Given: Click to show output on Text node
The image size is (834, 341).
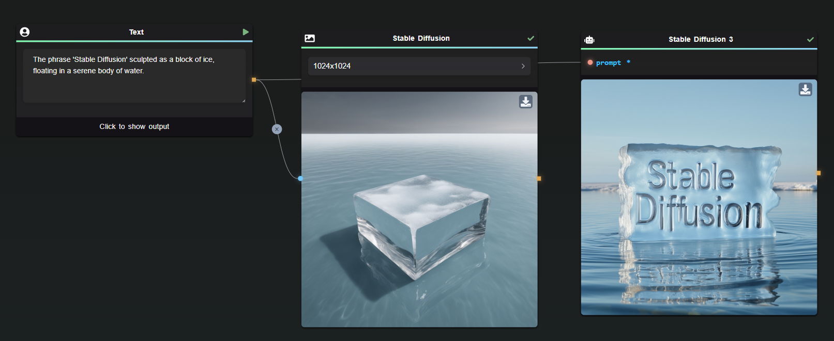Looking at the screenshot, I should (x=134, y=126).
